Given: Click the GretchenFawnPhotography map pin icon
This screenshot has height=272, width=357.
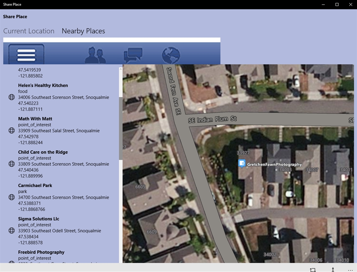Looking at the screenshot, I should coord(242,164).
